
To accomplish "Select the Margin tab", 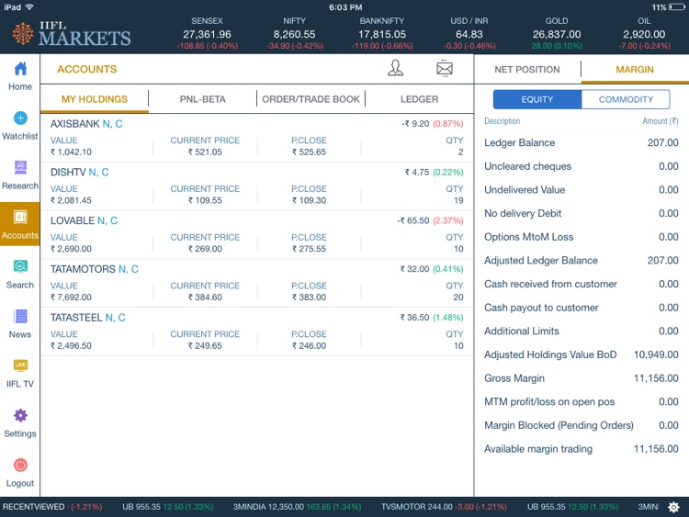I will (635, 70).
